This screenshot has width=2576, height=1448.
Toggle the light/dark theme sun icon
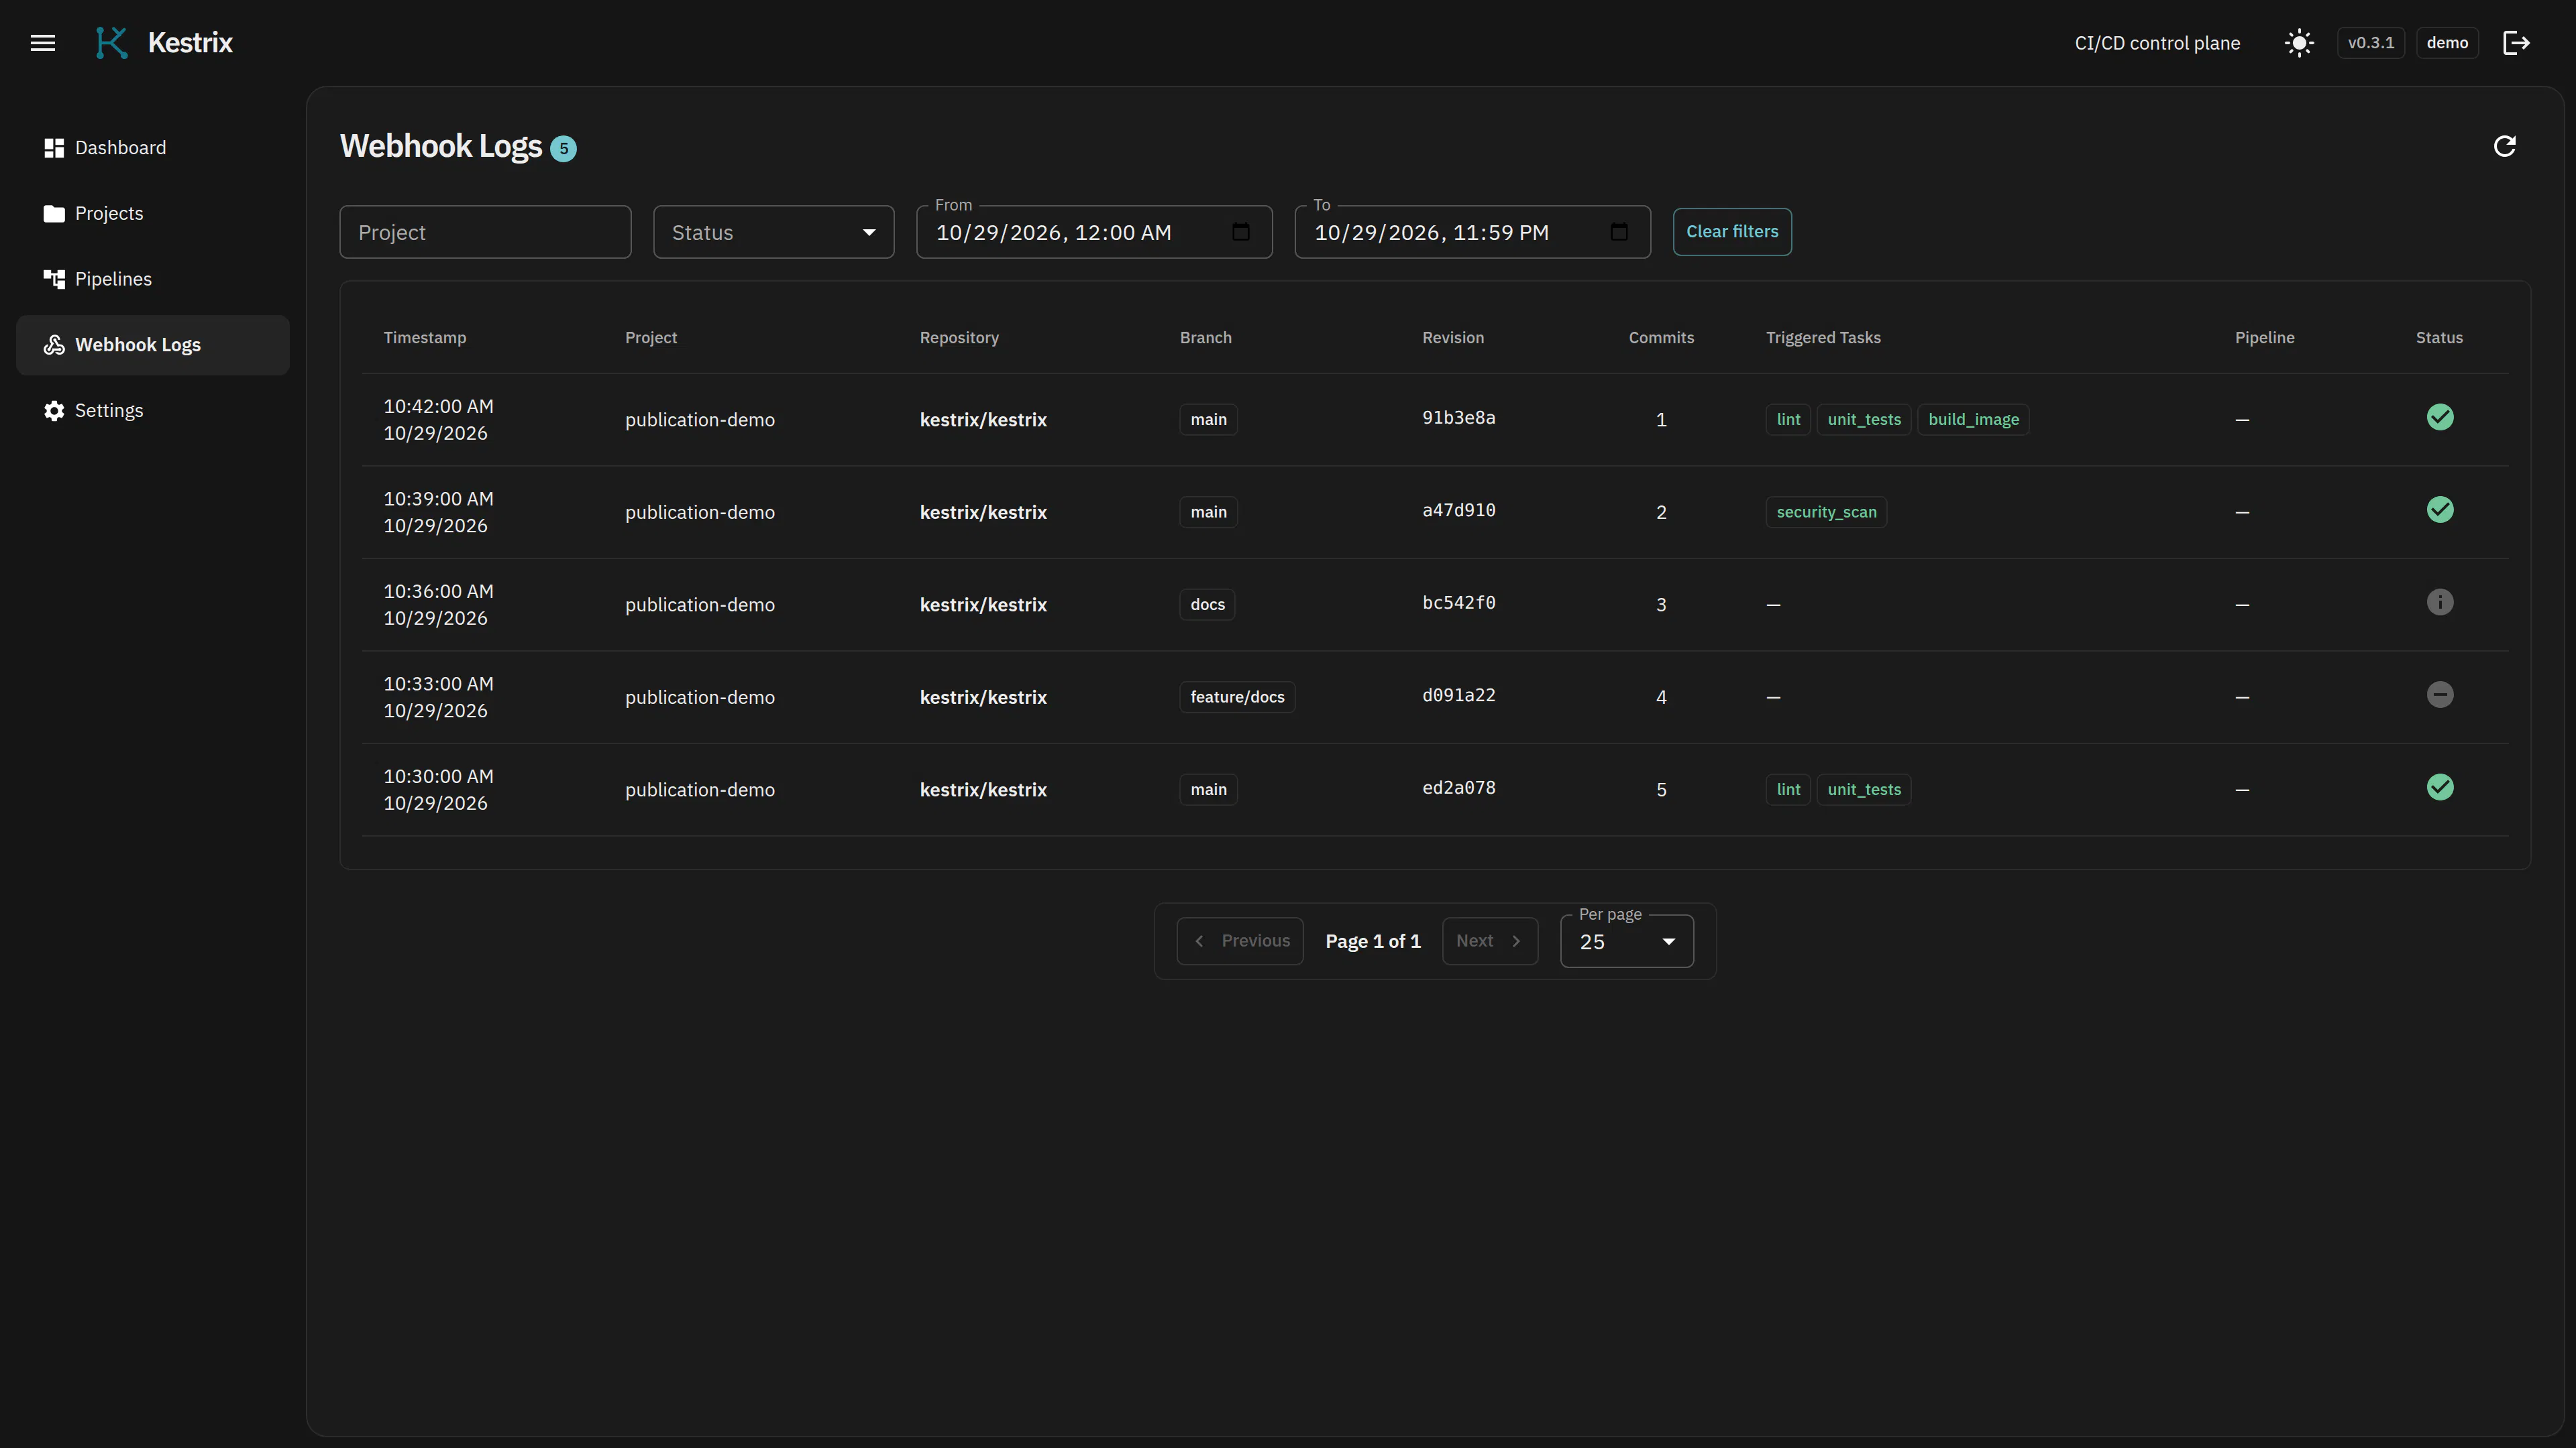(2299, 43)
